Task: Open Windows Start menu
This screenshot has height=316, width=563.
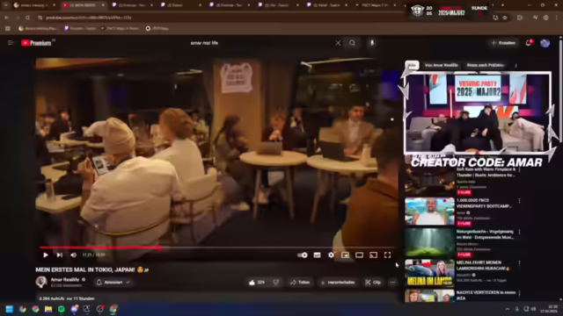Action: [10, 309]
